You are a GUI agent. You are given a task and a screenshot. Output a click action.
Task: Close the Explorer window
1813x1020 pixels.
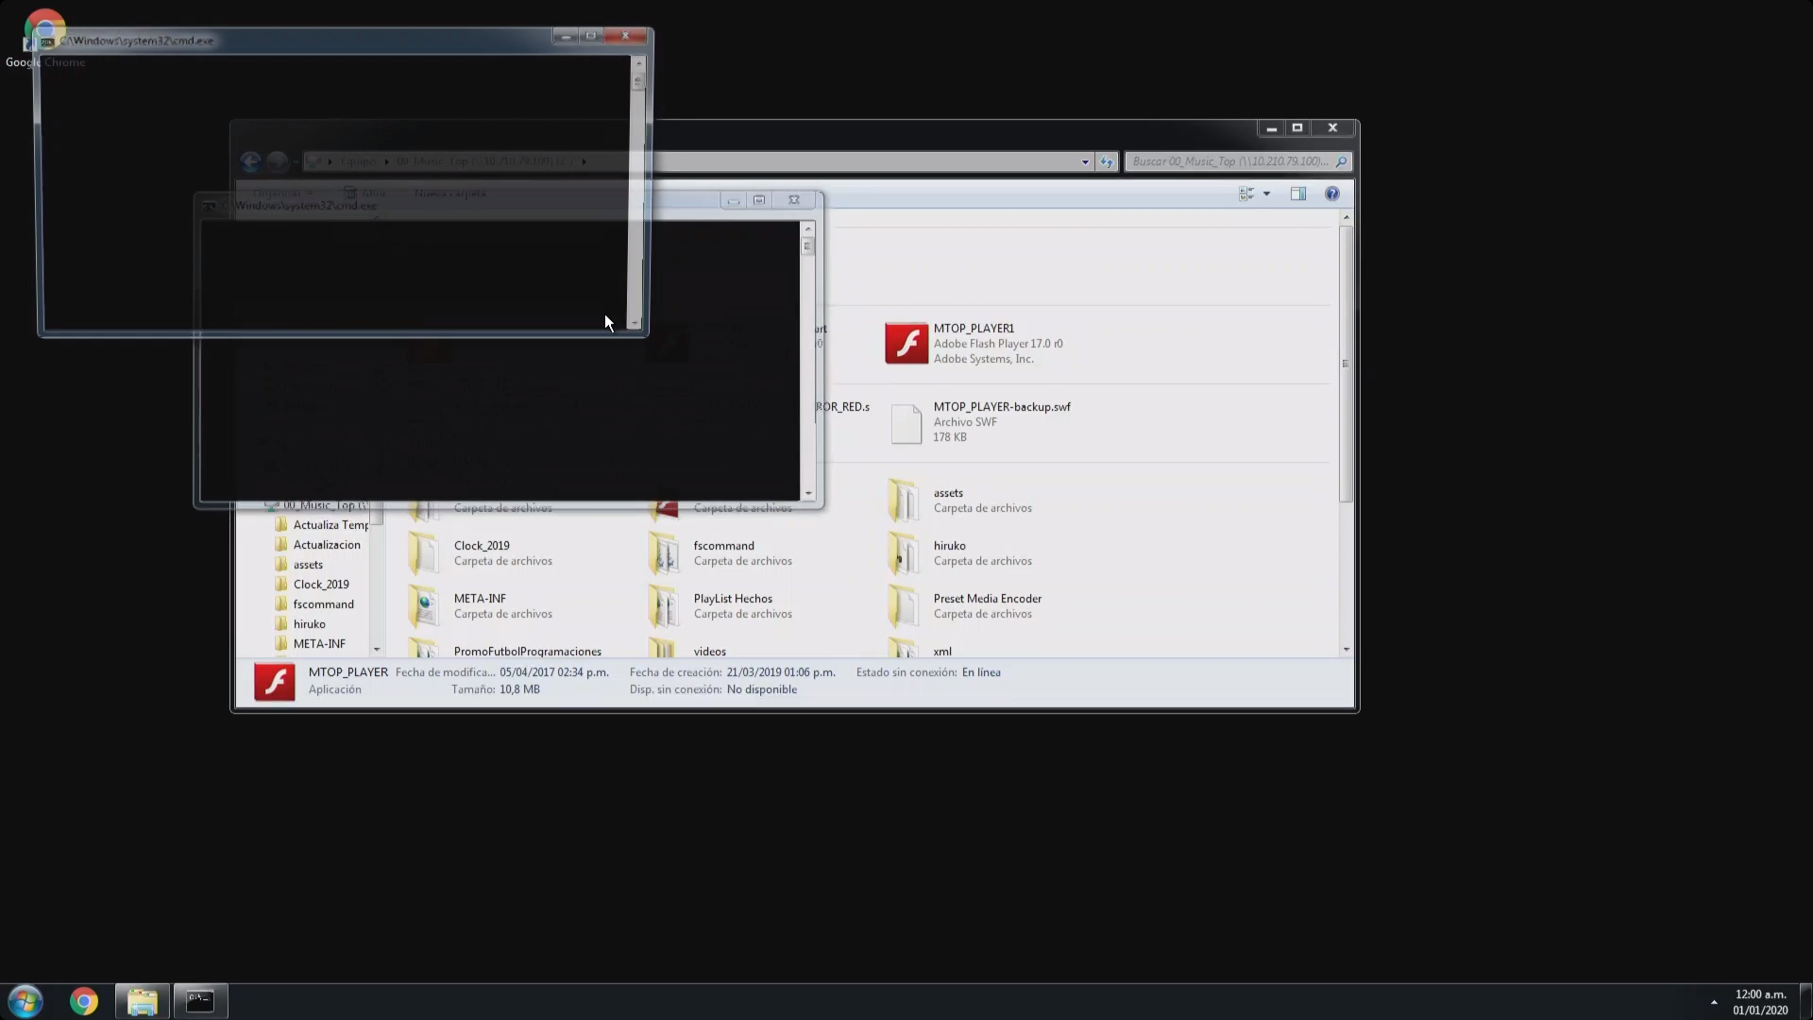pyautogui.click(x=1332, y=128)
